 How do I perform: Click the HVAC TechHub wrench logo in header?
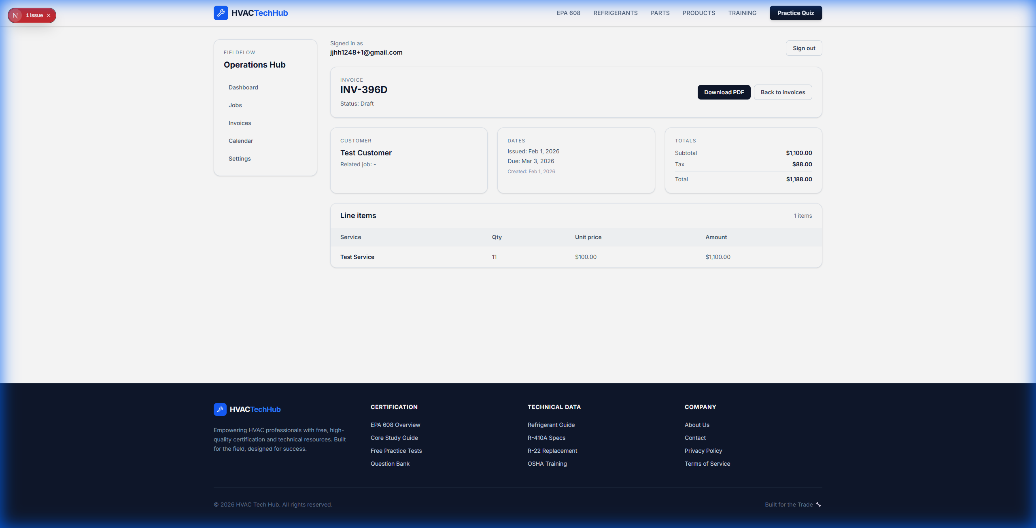point(221,13)
